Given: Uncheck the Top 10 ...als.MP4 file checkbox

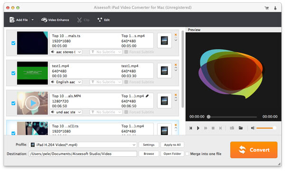Looking at the screenshot, I should click(x=13, y=103).
